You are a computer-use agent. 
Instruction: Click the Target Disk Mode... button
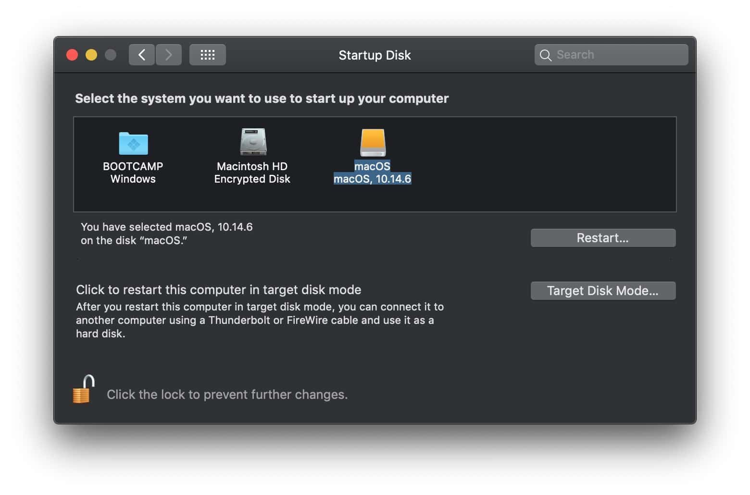603,291
